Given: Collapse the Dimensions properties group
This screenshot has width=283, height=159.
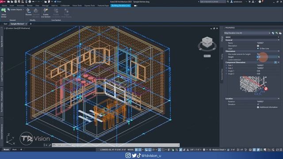Looking at the screenshot, I should [279, 51].
